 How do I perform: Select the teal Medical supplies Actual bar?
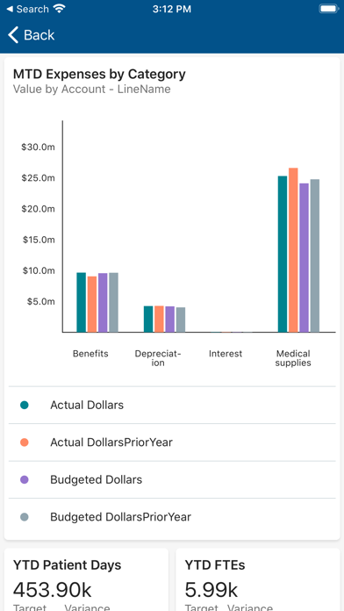click(283, 254)
